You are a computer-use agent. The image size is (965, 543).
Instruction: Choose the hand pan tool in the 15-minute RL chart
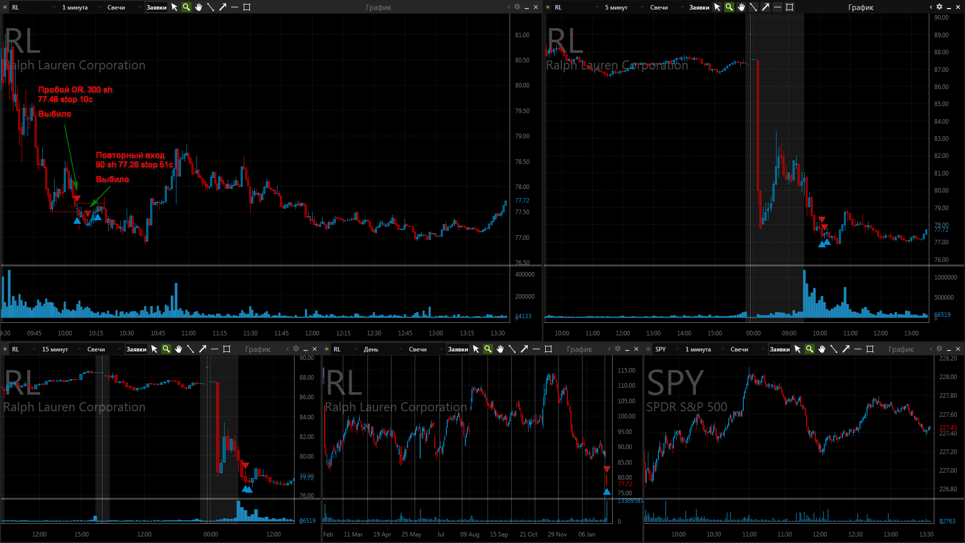178,349
